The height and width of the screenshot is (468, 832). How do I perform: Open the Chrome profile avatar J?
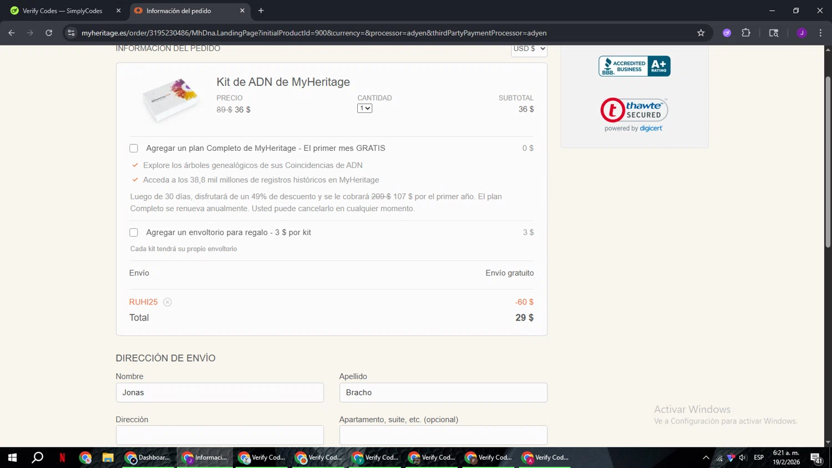(x=801, y=33)
